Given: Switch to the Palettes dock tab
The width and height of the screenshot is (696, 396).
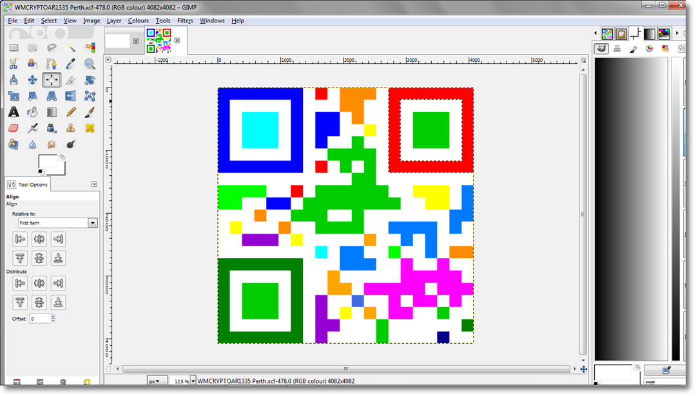Looking at the screenshot, I should (x=664, y=33).
